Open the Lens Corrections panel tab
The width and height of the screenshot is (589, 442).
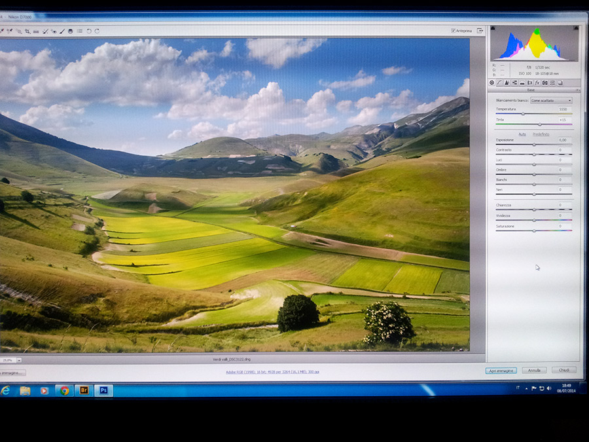click(x=529, y=83)
